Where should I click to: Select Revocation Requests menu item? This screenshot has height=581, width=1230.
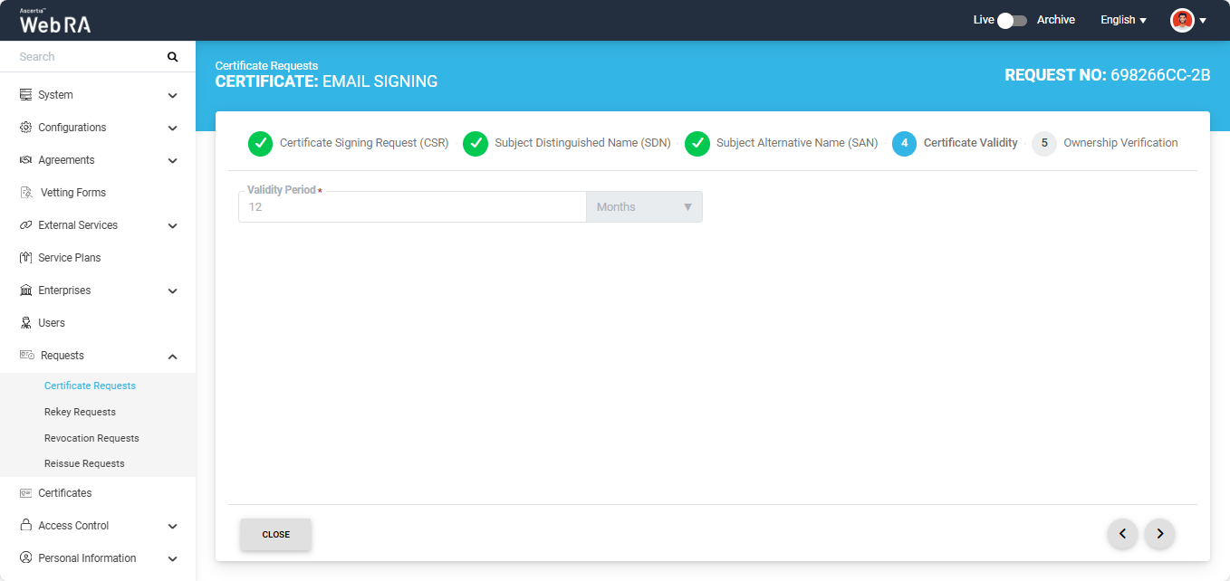click(91, 438)
